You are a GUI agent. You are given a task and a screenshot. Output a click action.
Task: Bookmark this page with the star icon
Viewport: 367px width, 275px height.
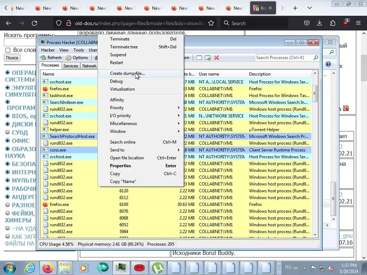coord(211,23)
